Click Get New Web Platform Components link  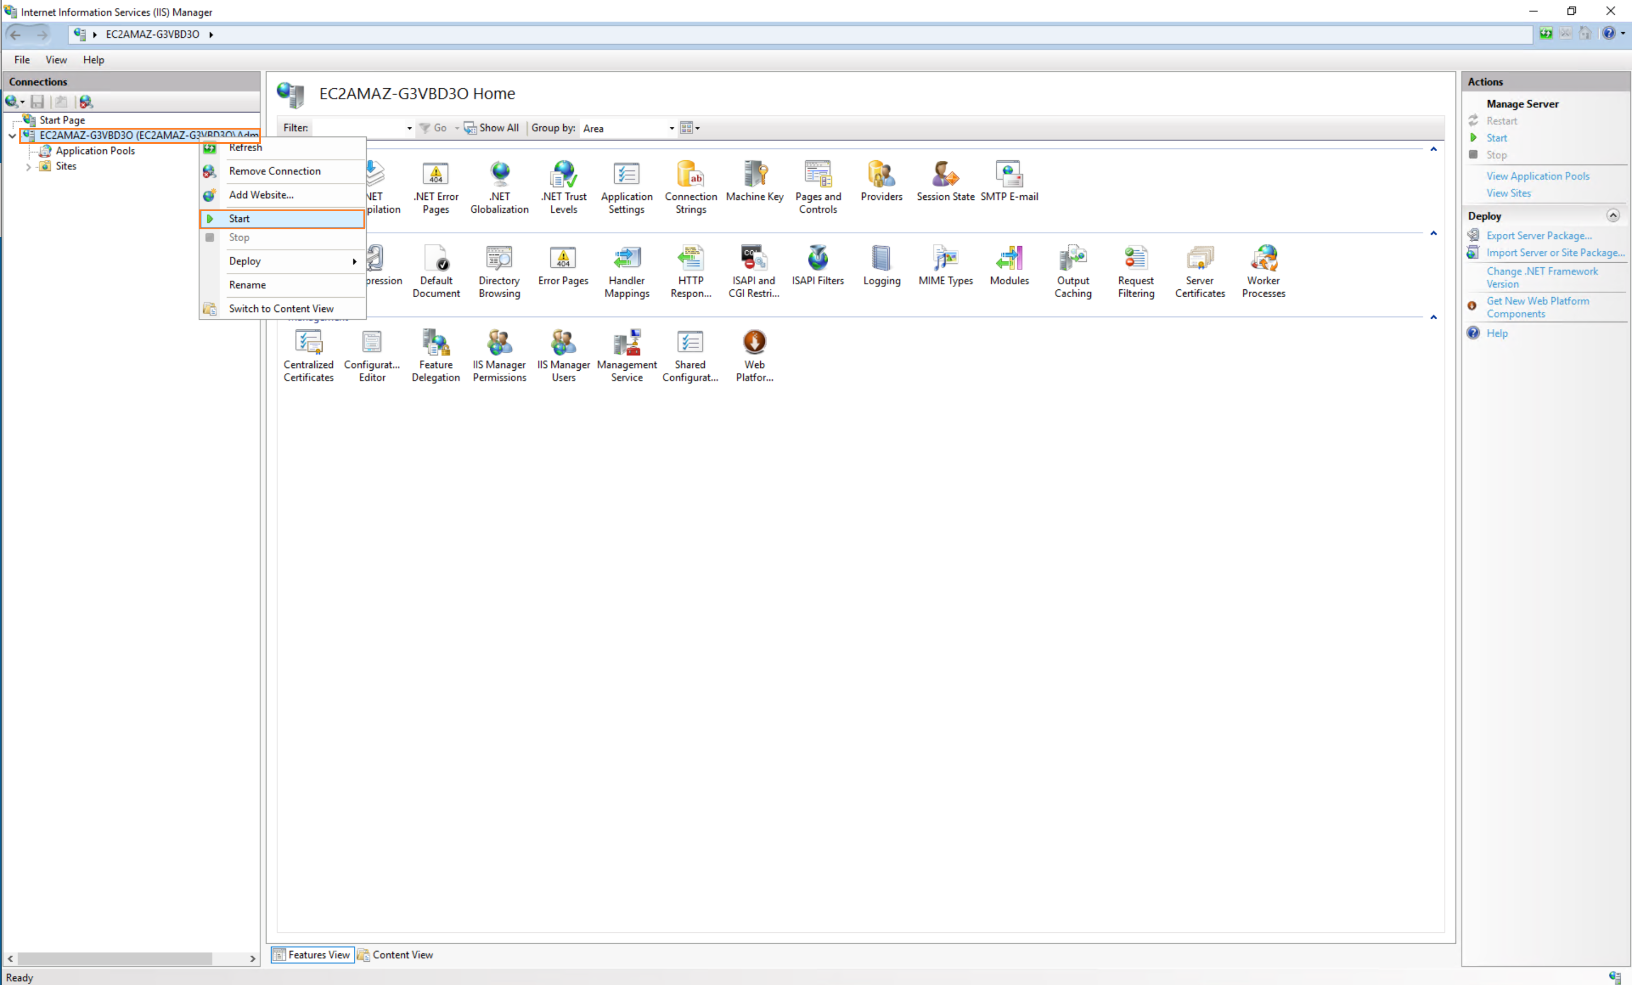coord(1537,307)
